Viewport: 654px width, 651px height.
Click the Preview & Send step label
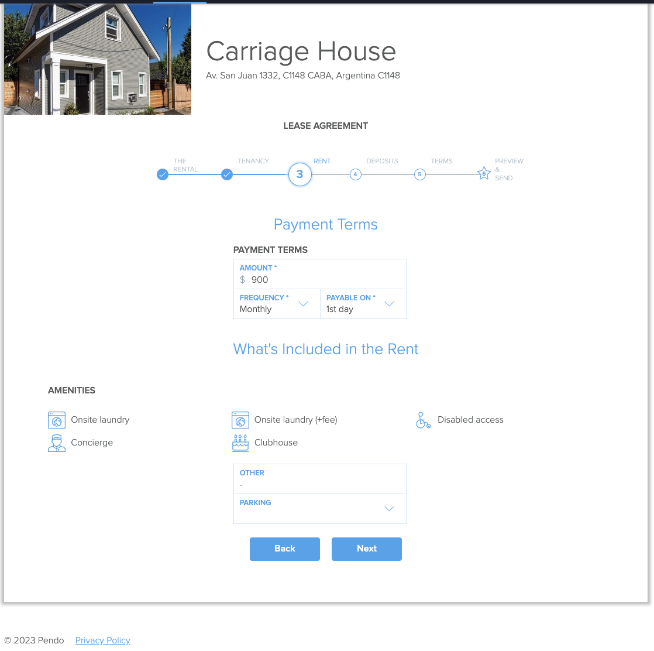(x=509, y=169)
